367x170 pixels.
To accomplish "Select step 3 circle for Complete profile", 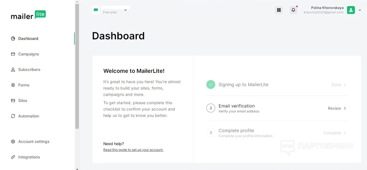I will [211, 133].
